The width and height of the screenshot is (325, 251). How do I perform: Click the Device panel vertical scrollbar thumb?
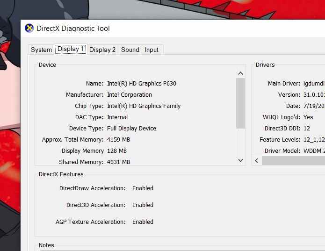241,103
